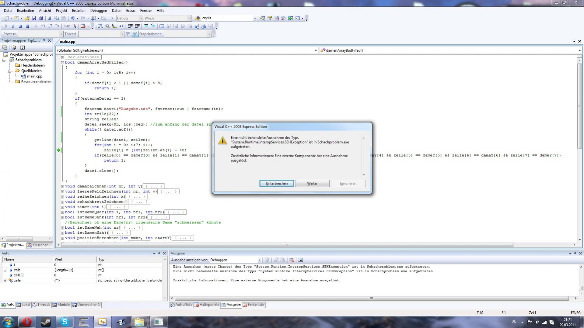Open the Solution Explorer toolbar icon
Screen dimensions: 584x328
tap(262, 18)
